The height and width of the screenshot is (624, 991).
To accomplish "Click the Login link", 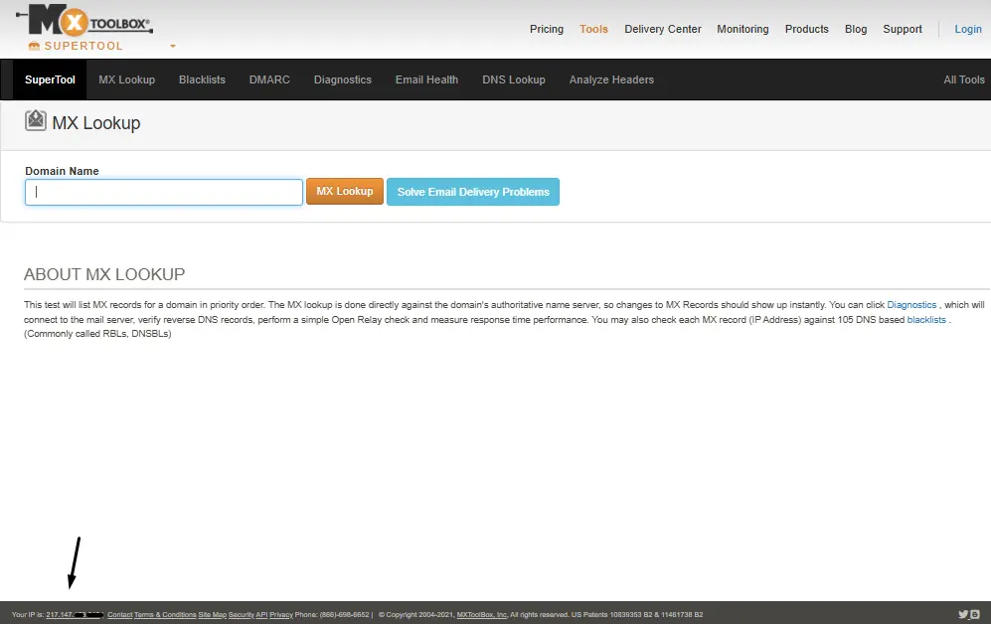I will 967,29.
